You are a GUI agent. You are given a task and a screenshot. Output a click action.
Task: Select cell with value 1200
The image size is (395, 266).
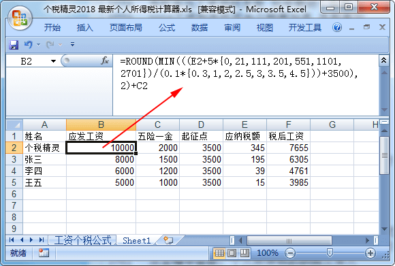point(158,171)
